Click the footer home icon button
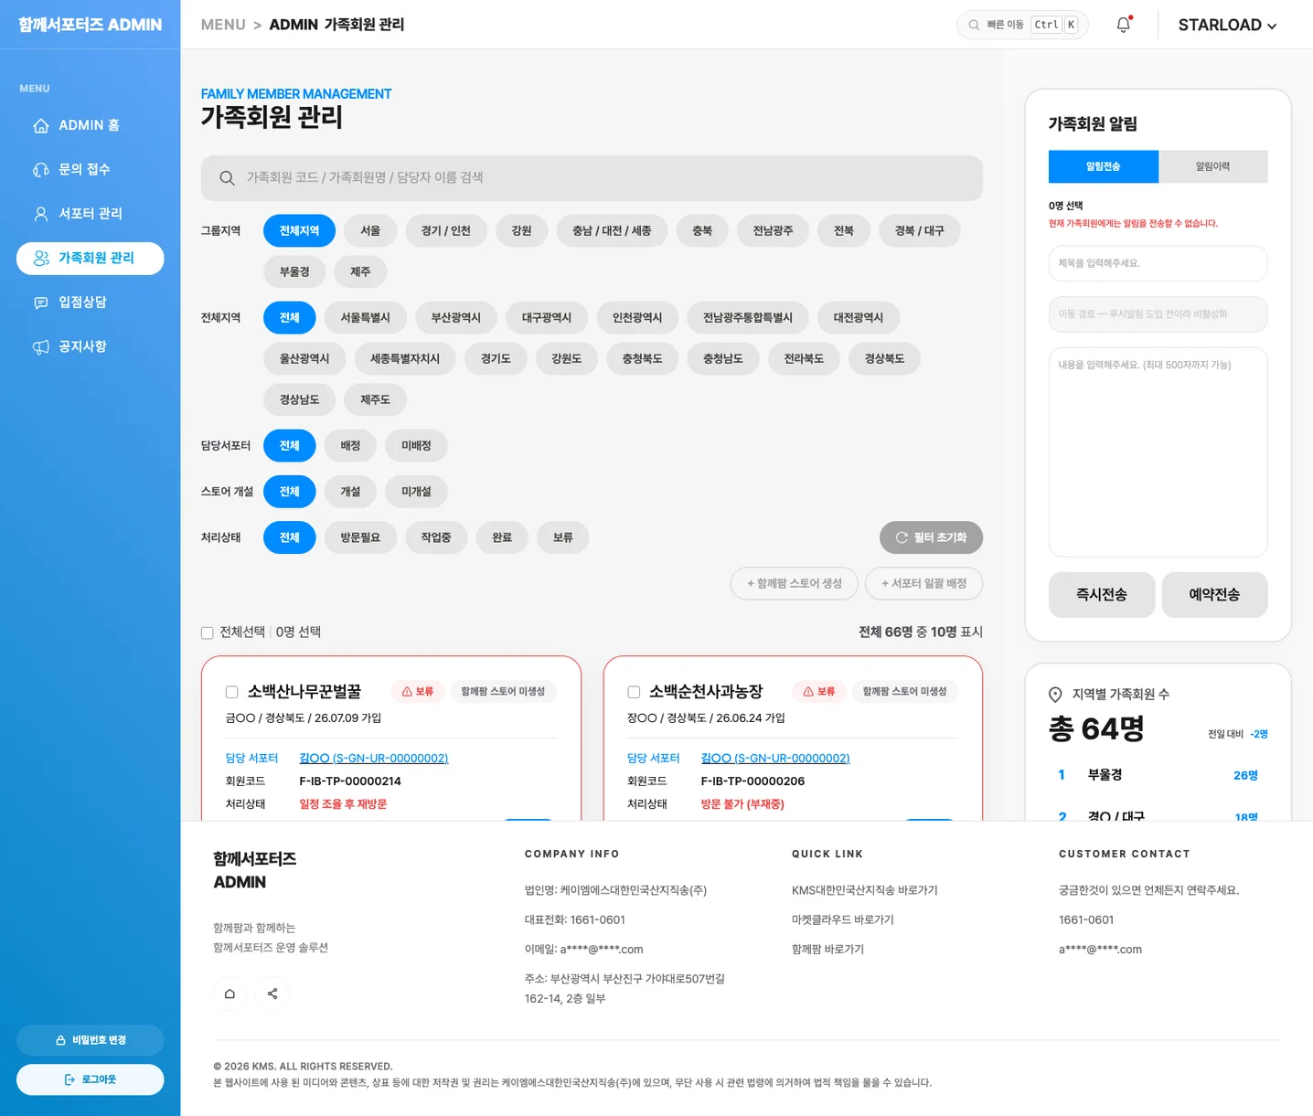1313x1116 pixels. point(230,994)
